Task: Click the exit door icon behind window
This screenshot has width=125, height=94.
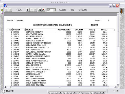Action: point(121,11)
